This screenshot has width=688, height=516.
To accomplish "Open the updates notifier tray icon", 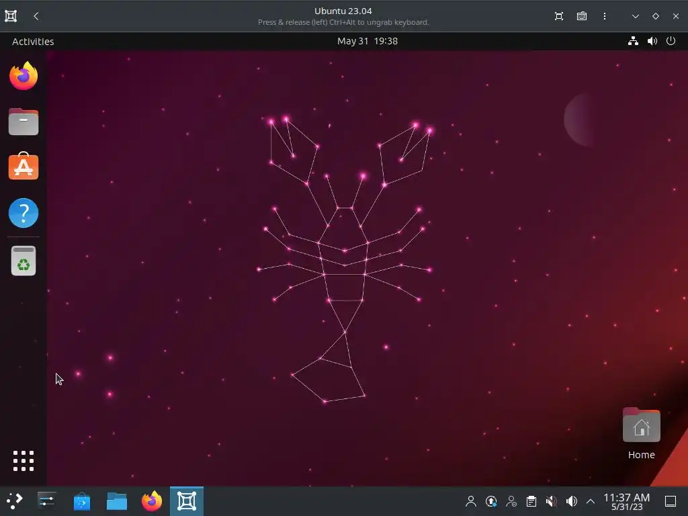I will click(x=491, y=501).
